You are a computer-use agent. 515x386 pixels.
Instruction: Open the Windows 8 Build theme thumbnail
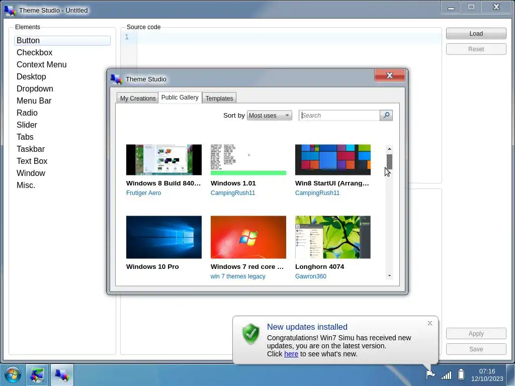[x=164, y=160]
